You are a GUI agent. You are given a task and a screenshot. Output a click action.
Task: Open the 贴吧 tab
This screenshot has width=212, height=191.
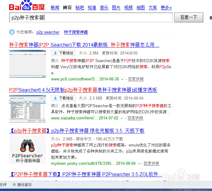(x=80, y=8)
